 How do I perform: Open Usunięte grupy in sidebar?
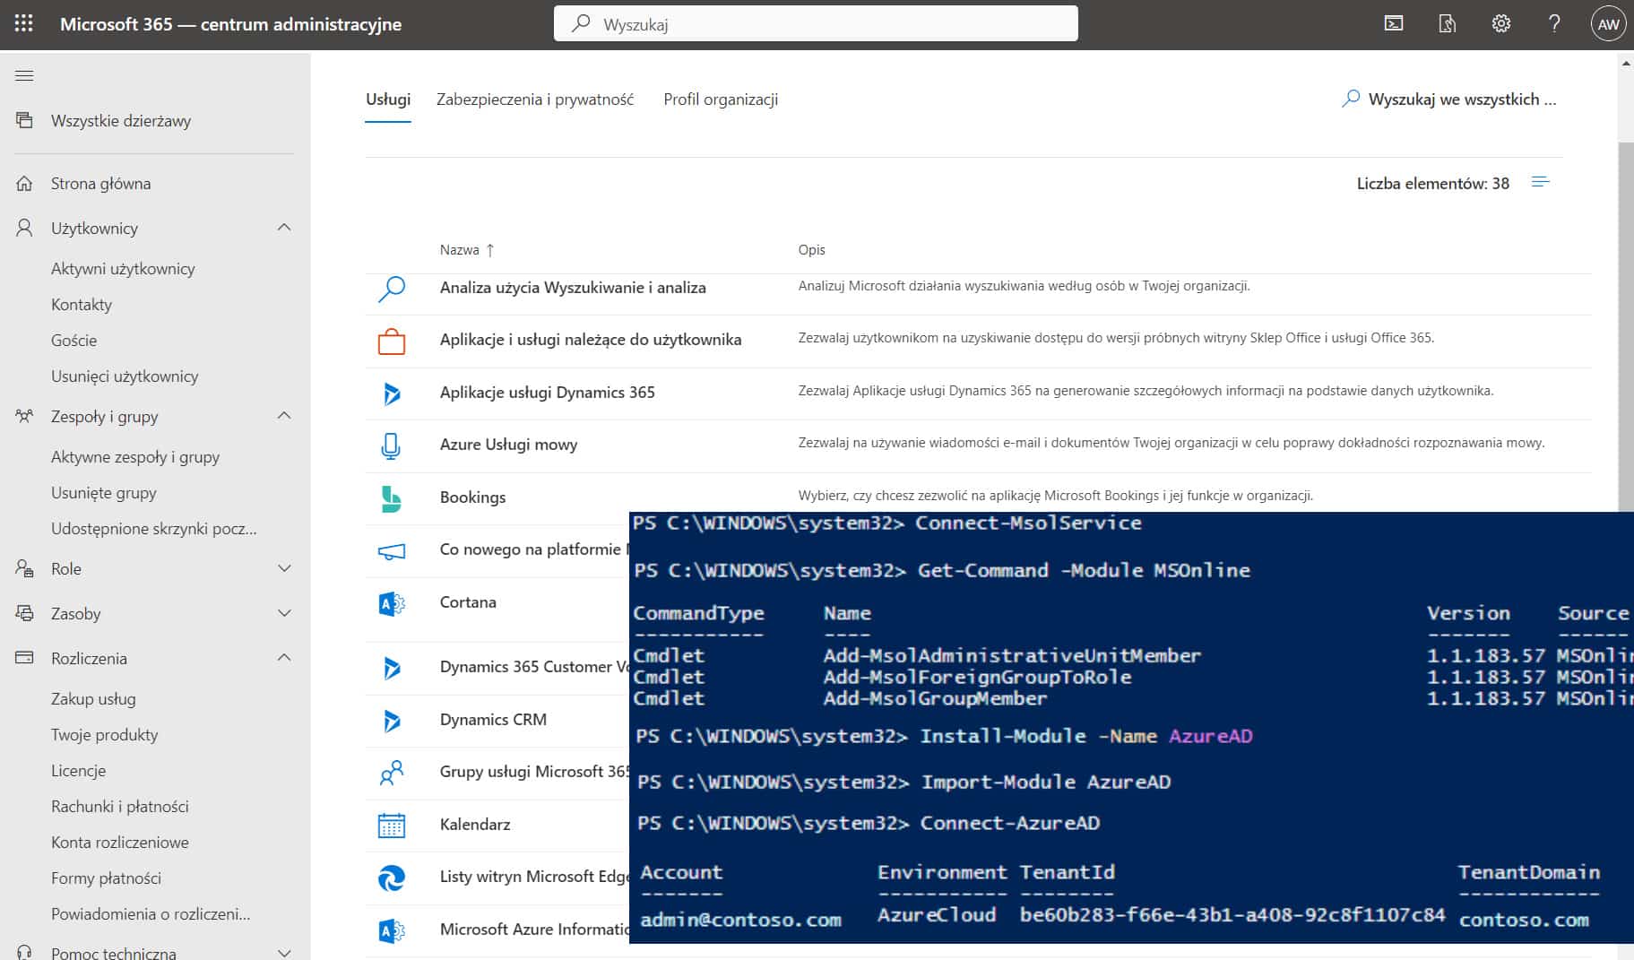[x=104, y=493]
